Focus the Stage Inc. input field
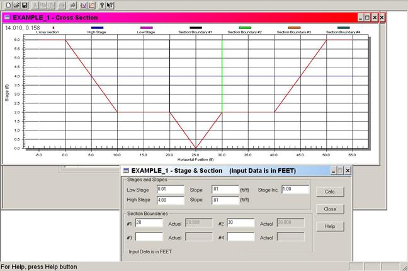 pyautogui.click(x=296, y=189)
